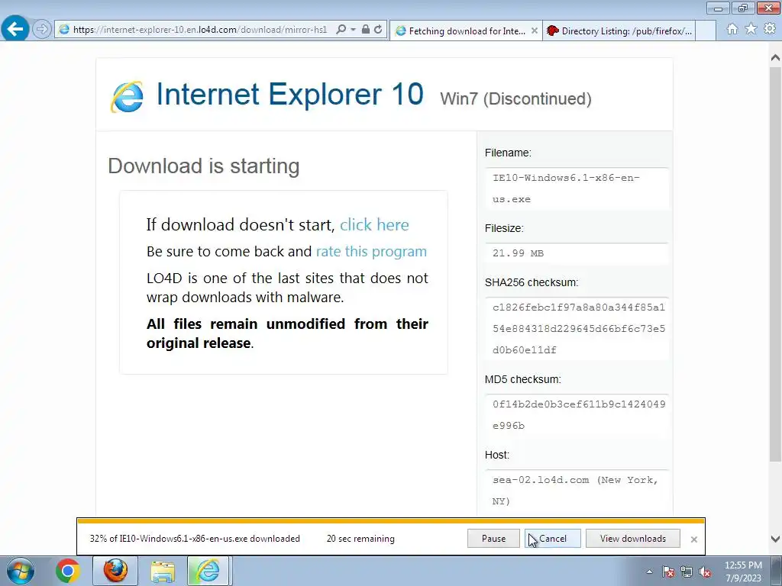Image resolution: width=782 pixels, height=586 pixels.
Task: Click the scrollbar up arrow
Action: 776,58
